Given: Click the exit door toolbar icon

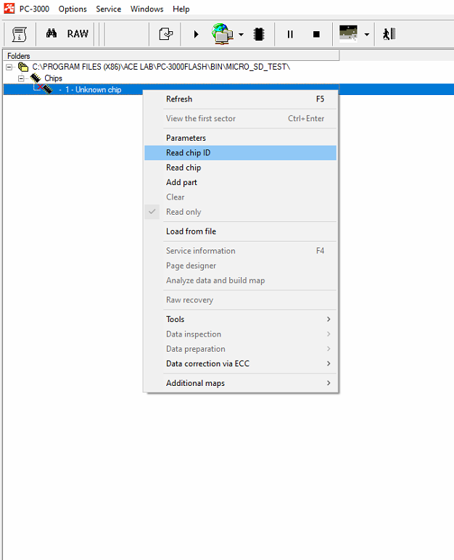Looking at the screenshot, I should (x=389, y=34).
